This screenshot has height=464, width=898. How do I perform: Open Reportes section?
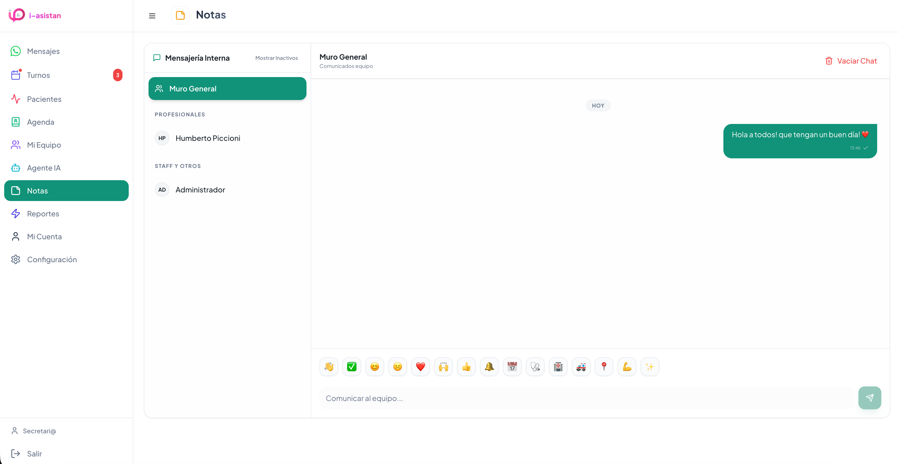coord(66,214)
